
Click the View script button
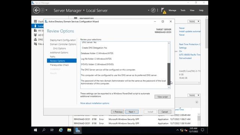(162, 97)
